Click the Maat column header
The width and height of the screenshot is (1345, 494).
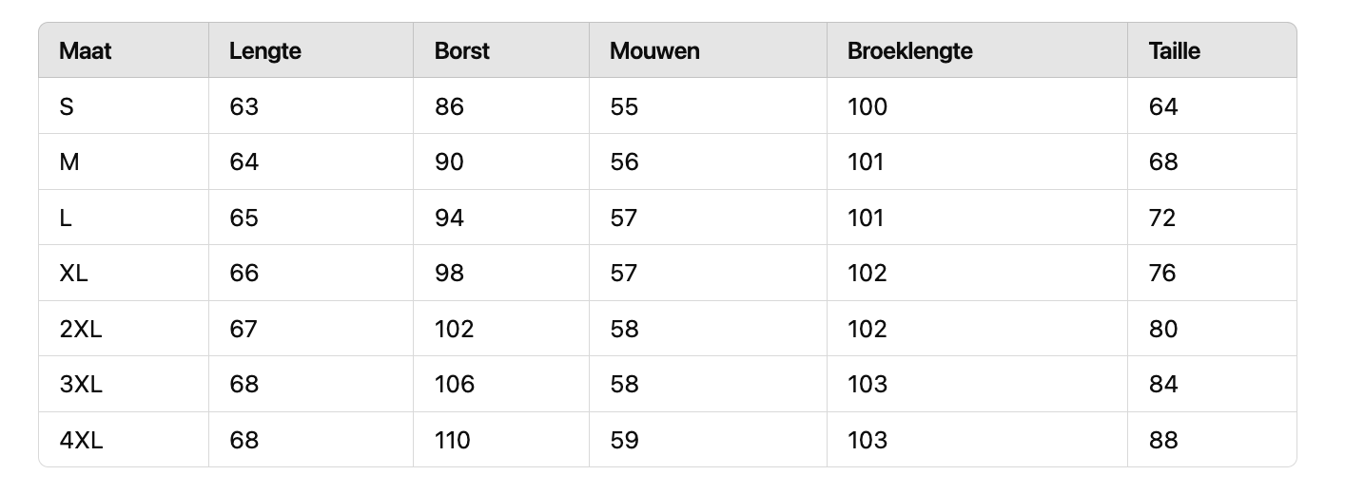point(85,51)
